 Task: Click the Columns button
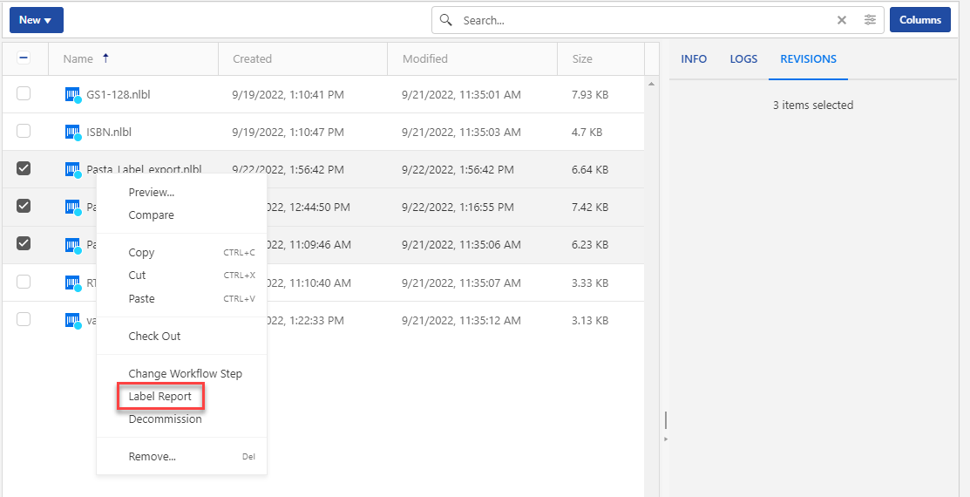pyautogui.click(x=919, y=20)
